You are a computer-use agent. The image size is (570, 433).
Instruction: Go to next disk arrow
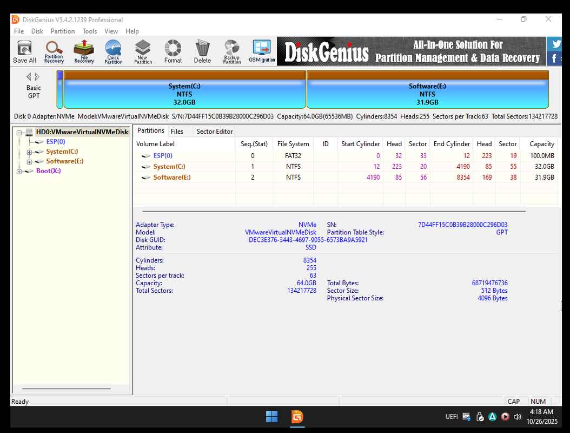(37, 77)
